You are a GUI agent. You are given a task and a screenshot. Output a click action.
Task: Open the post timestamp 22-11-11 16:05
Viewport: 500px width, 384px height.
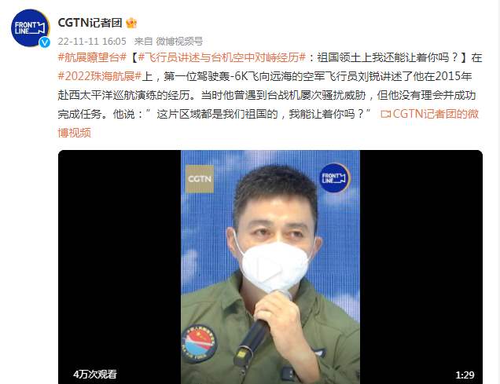coord(92,41)
